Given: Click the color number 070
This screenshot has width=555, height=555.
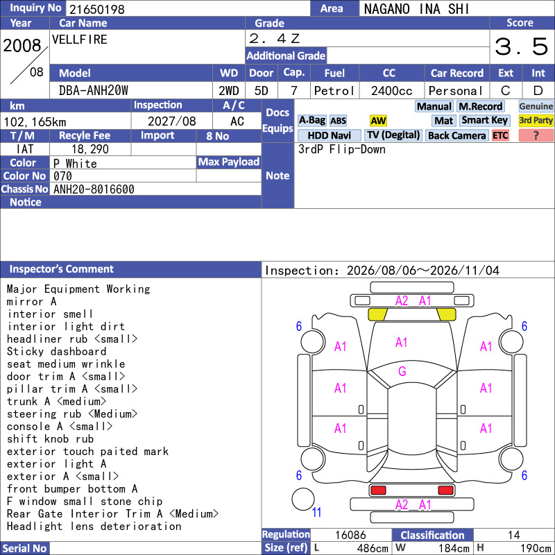Looking at the screenshot, I should click(x=62, y=176).
